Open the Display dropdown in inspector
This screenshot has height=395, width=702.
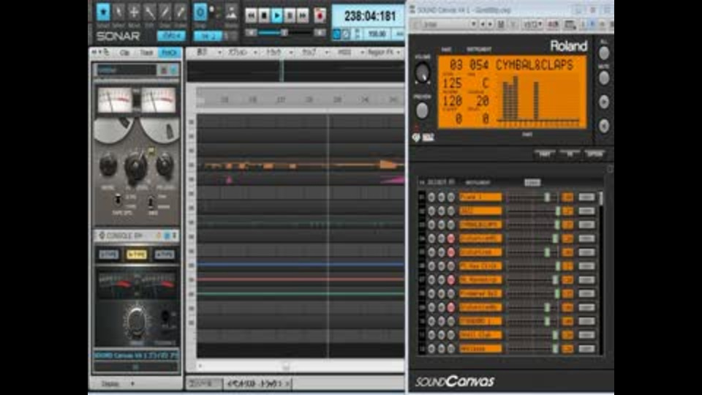pyautogui.click(x=117, y=384)
